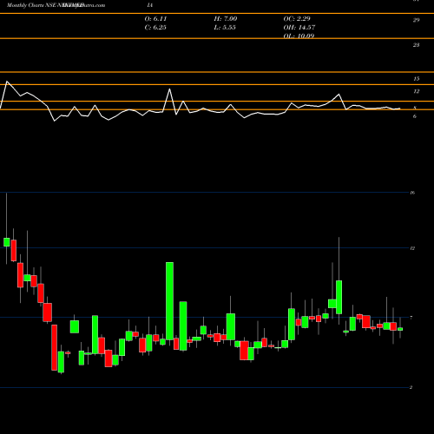Select the open value 'O: 6.11'

[155, 18]
